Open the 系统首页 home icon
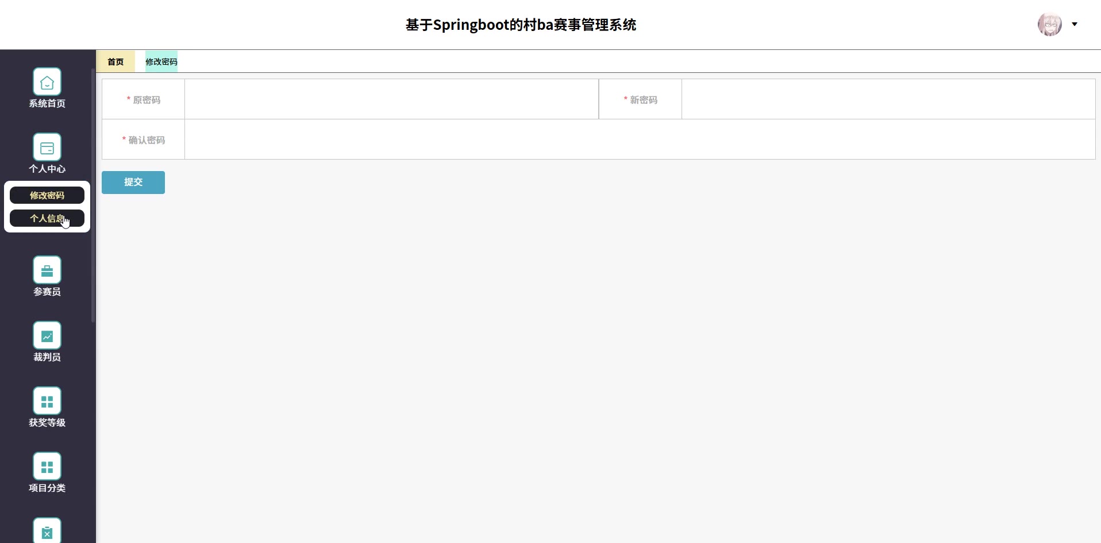 47,82
